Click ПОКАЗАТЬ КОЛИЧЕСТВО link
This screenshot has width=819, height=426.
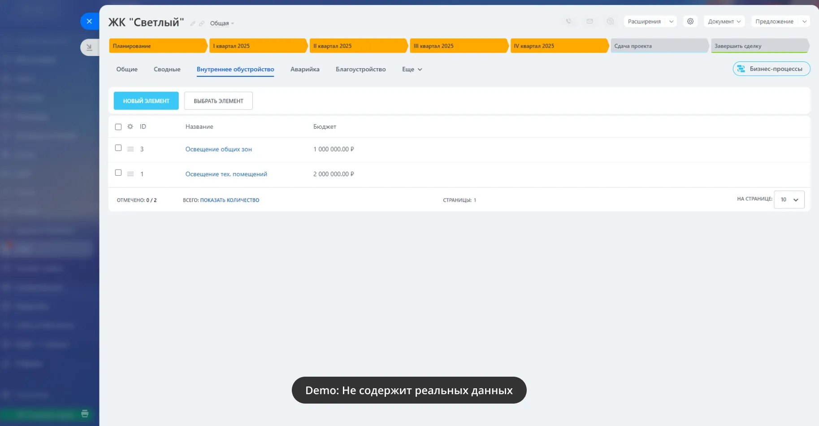[x=230, y=200]
